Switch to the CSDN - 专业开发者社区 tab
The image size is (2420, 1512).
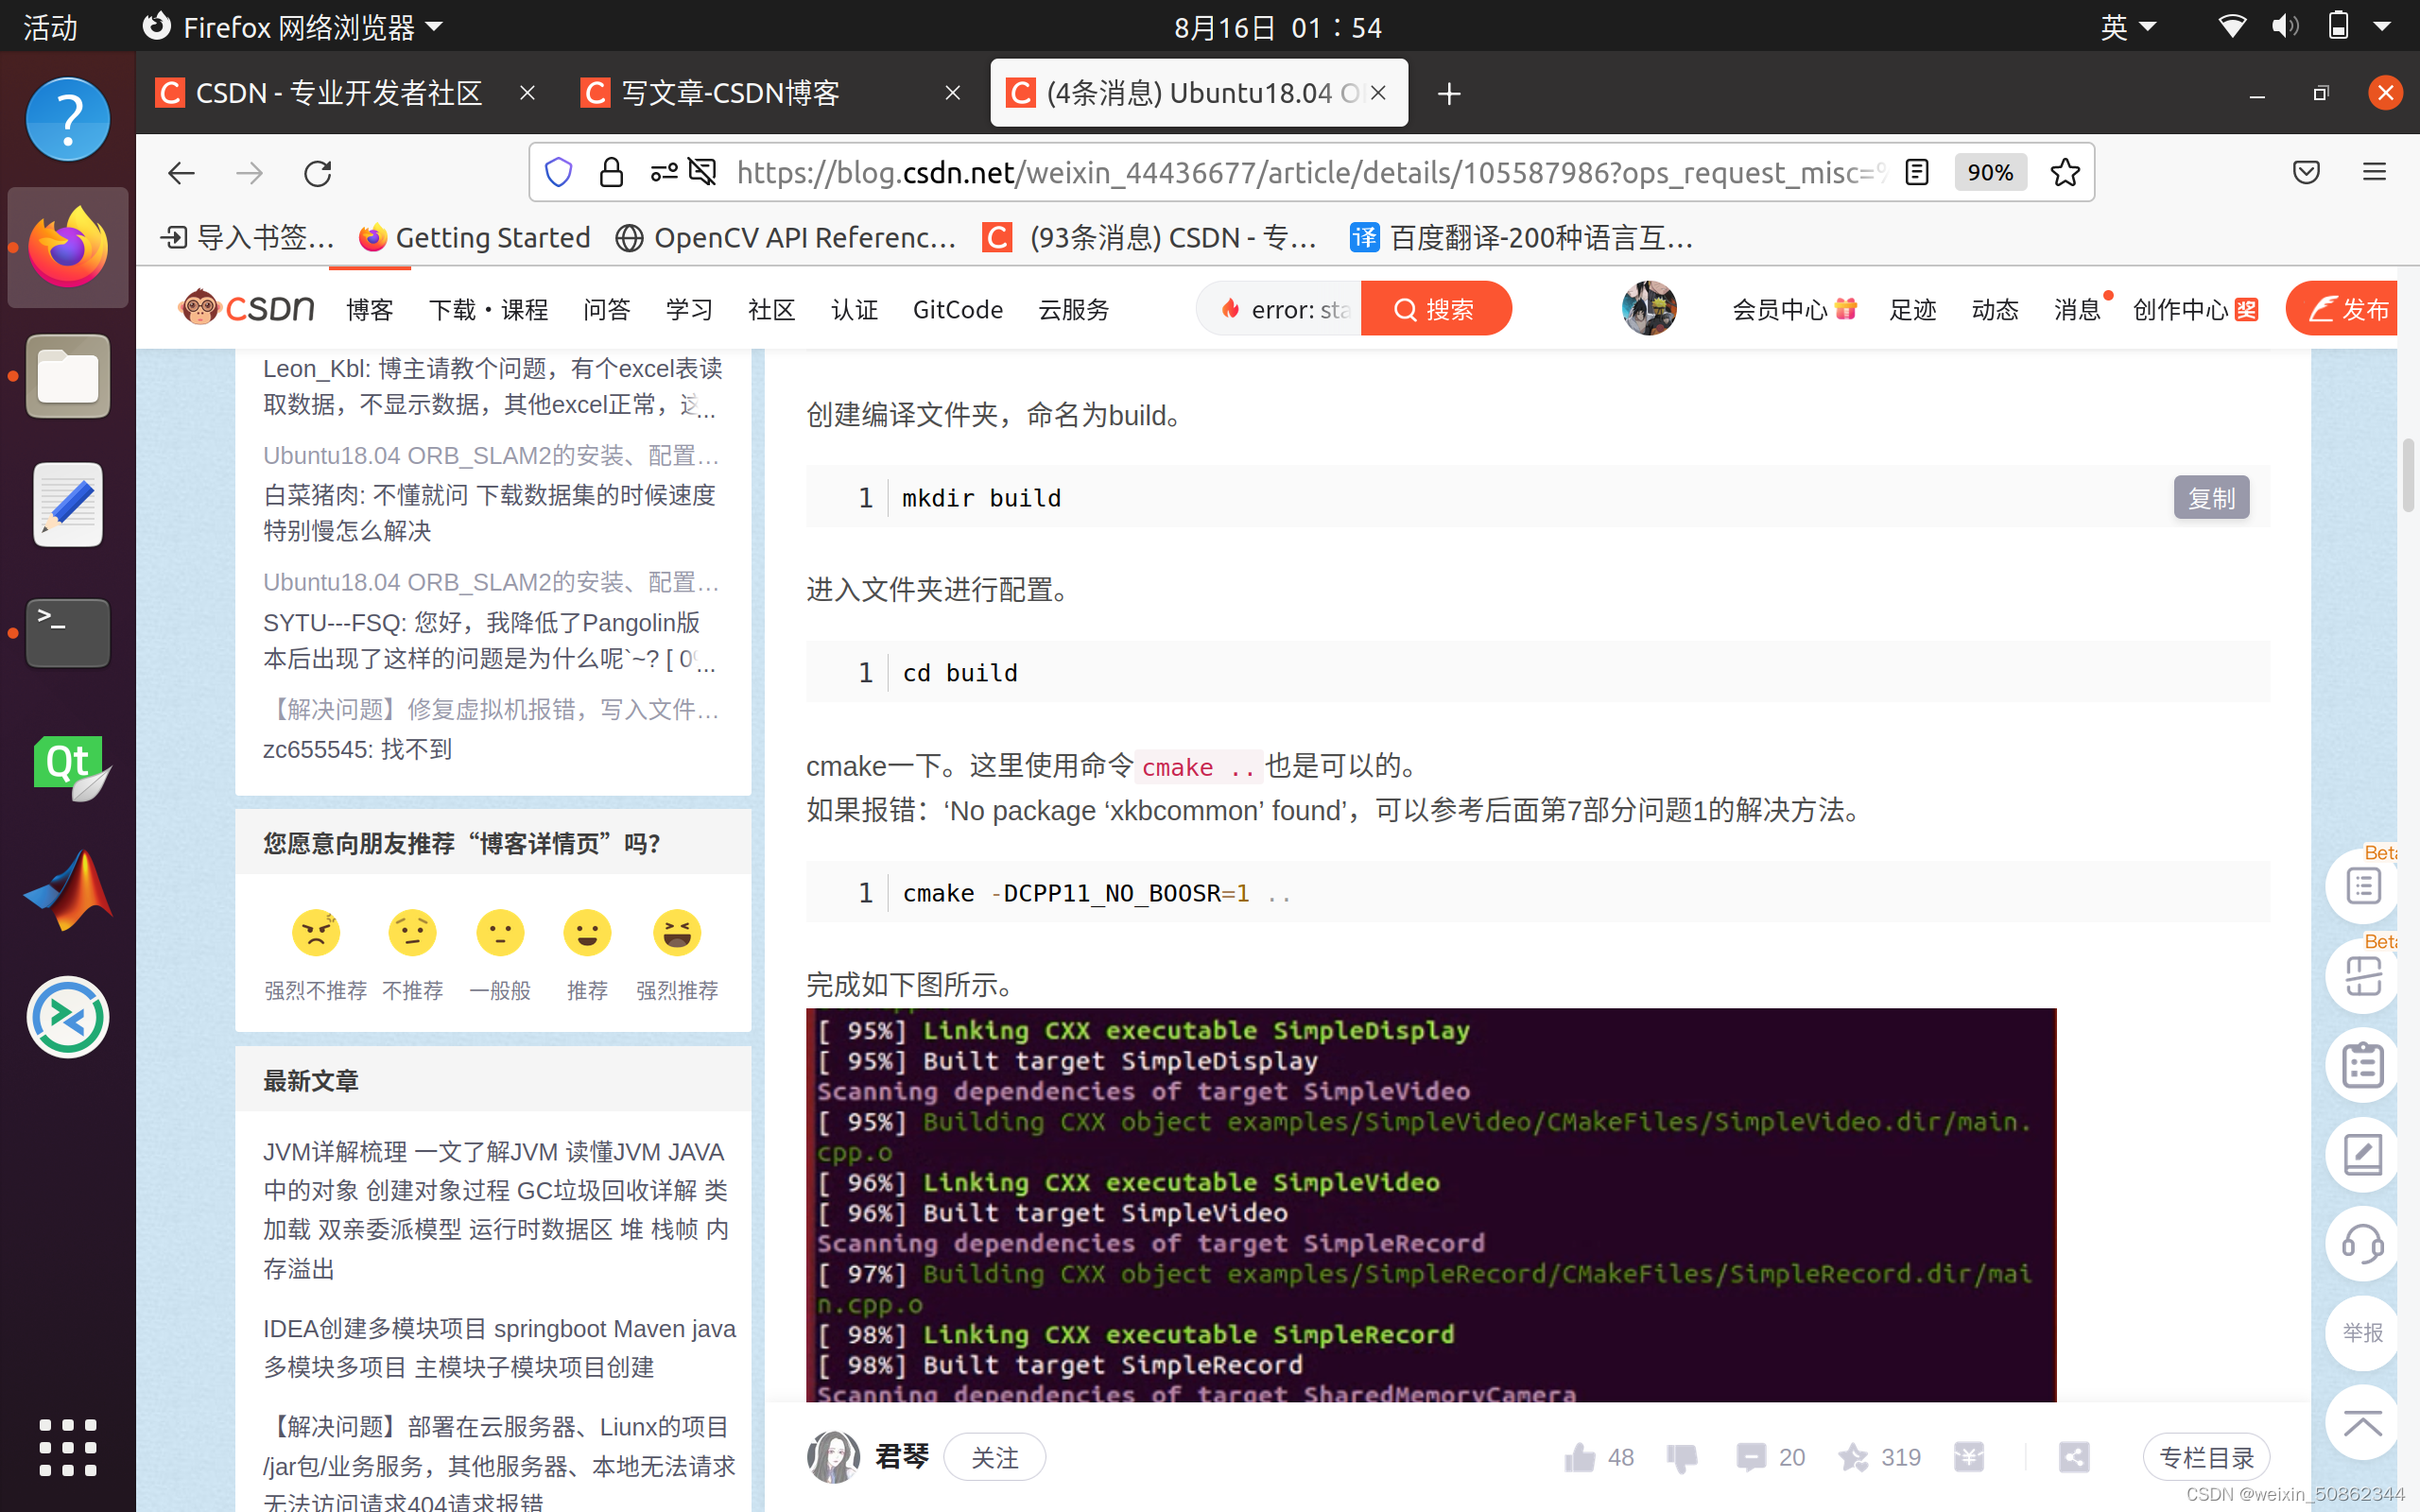coord(339,93)
